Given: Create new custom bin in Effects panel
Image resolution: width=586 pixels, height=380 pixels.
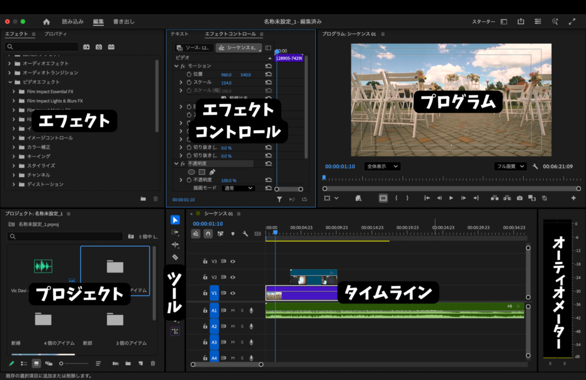Looking at the screenshot, I should 143,199.
